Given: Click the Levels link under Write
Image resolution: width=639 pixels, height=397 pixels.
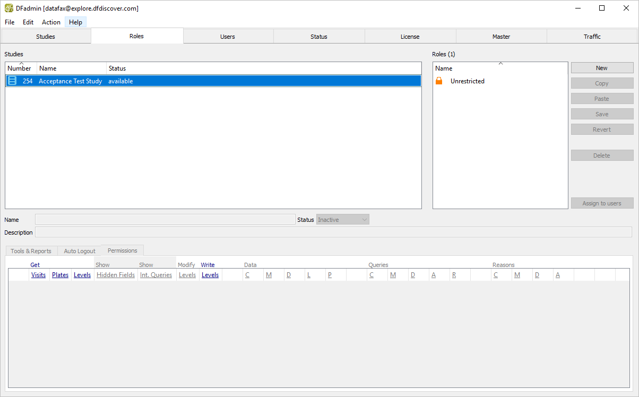Looking at the screenshot, I should click(x=210, y=275).
